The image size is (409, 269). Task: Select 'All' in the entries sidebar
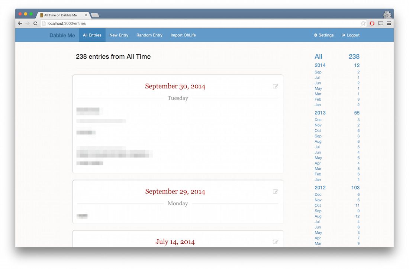[x=318, y=56]
